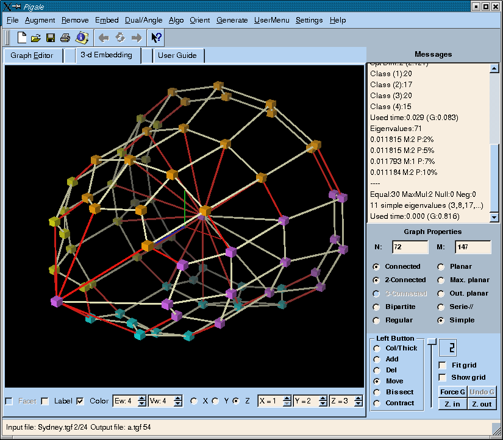Load next graph with the right arrow
This screenshot has width=503, height=440.
pyautogui.click(x=137, y=38)
